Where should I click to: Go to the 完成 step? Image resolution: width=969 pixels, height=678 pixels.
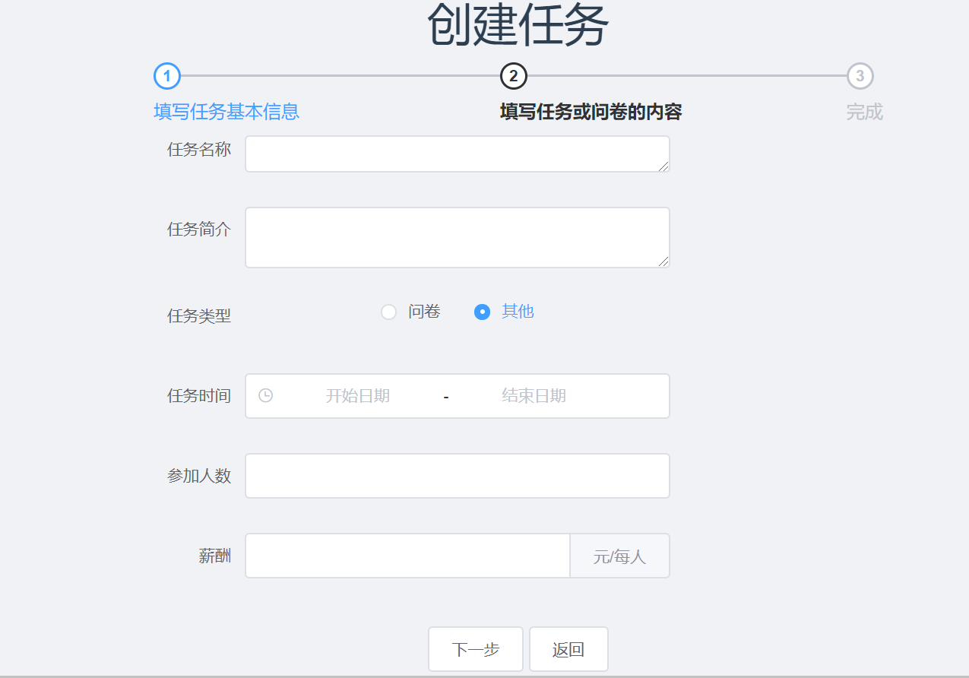[x=864, y=112]
